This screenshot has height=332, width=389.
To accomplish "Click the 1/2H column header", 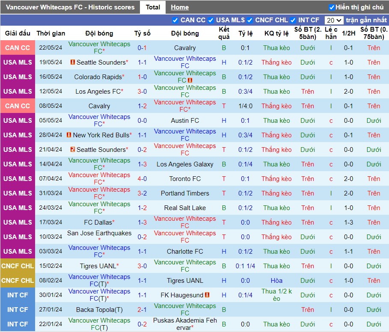I will pyautogui.click(x=349, y=33).
